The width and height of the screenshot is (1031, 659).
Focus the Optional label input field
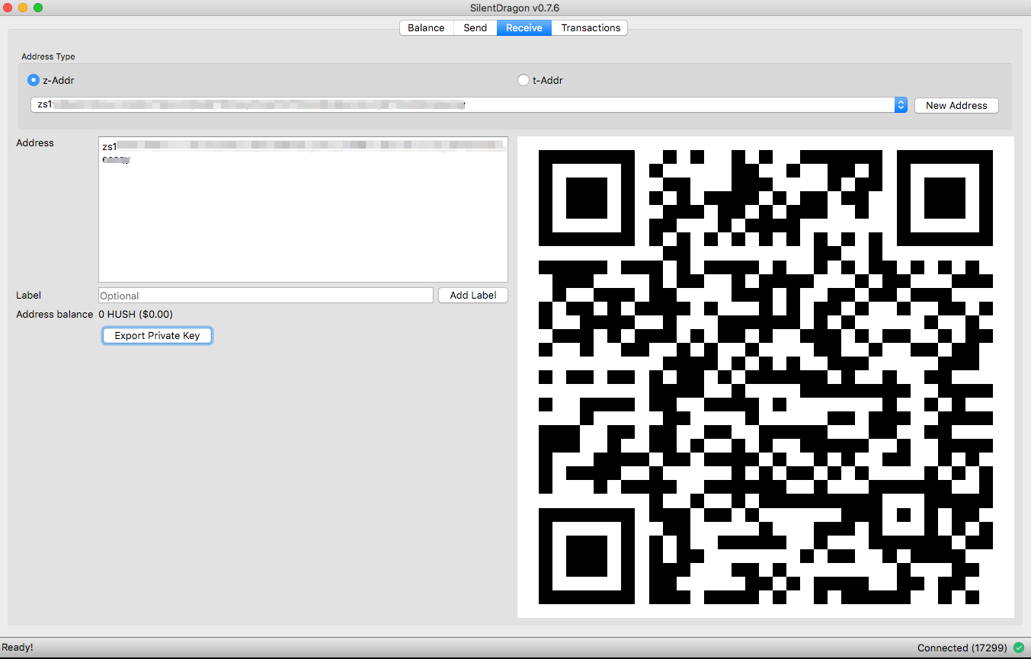tap(266, 296)
